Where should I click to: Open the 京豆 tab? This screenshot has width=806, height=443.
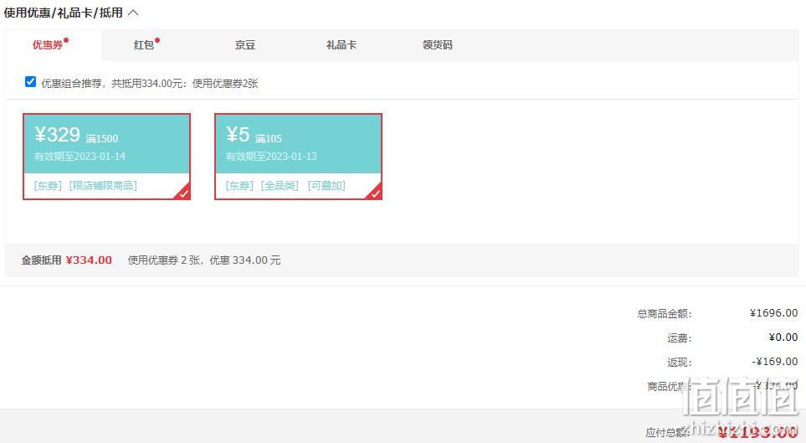point(245,44)
